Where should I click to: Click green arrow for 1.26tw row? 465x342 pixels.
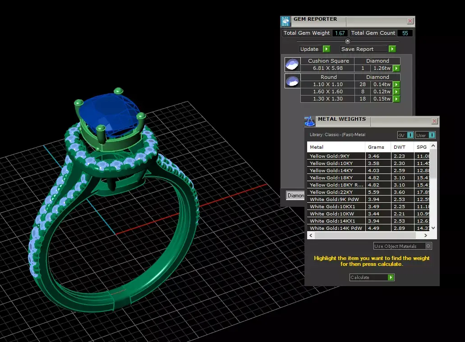coord(396,68)
